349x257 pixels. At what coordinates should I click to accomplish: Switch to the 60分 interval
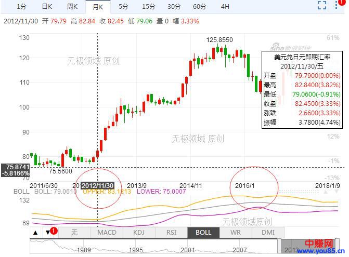200,6
